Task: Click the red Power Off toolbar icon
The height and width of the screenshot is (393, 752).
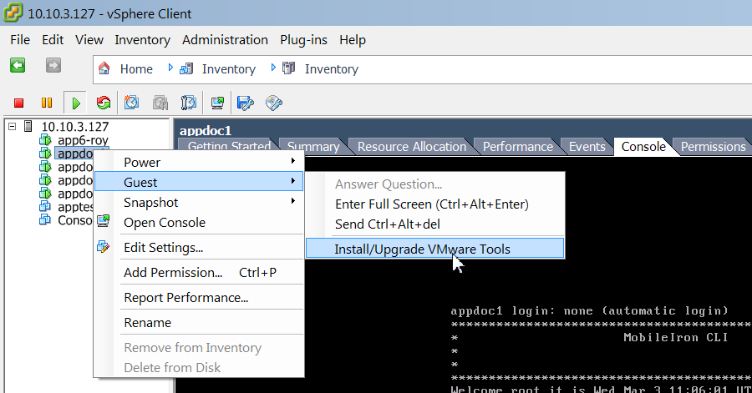Action: point(18,103)
